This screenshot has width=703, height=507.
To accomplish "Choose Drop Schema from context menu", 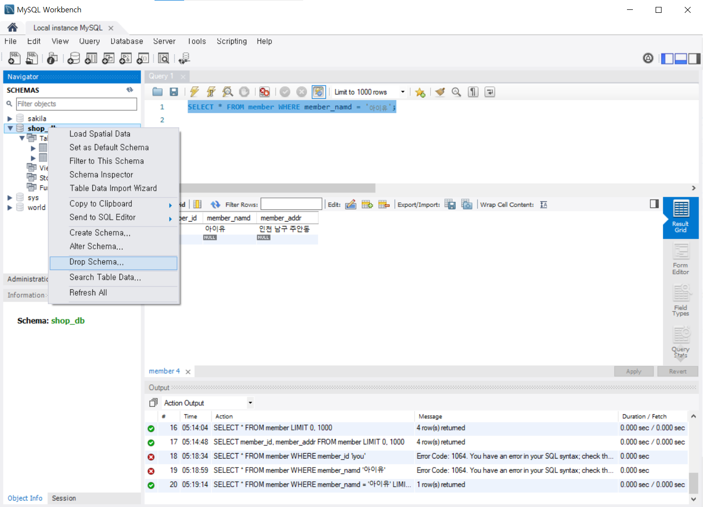I will point(114,262).
